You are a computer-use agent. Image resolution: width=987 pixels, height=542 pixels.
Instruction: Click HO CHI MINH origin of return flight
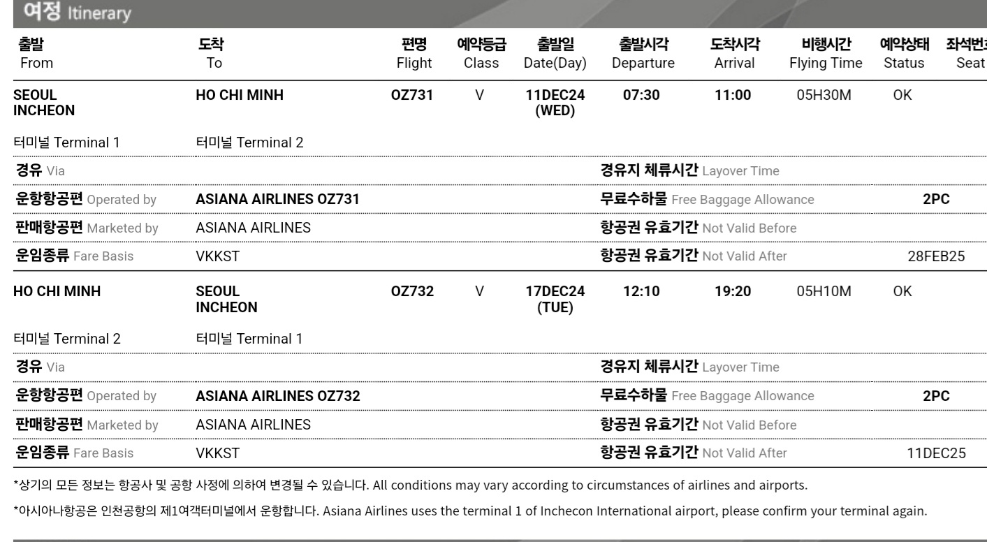tap(57, 292)
